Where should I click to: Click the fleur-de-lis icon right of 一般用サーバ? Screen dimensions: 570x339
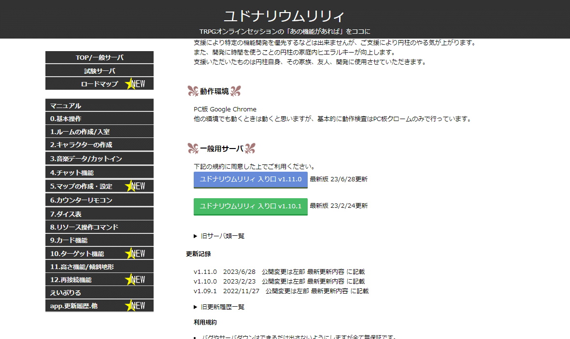tap(249, 149)
